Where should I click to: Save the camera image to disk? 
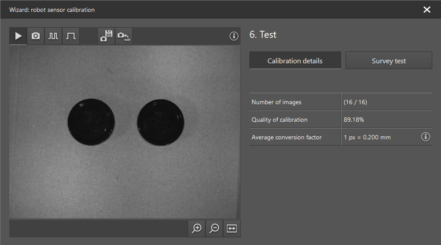(x=107, y=36)
